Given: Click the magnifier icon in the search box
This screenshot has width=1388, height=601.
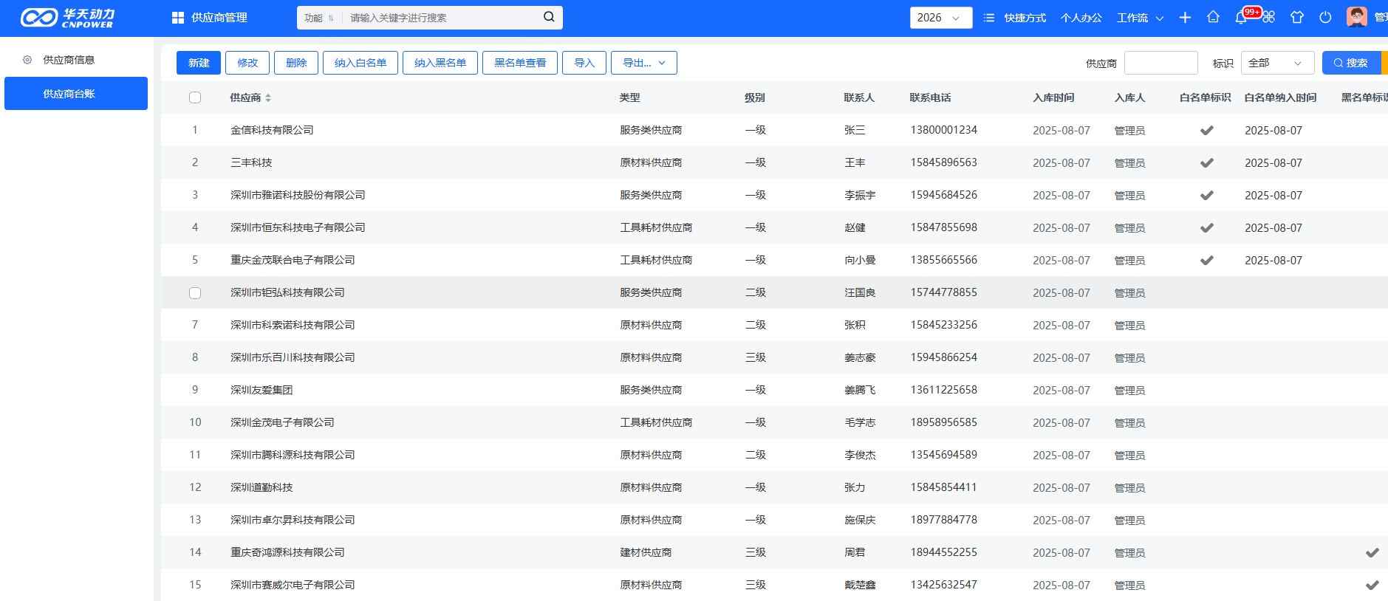Looking at the screenshot, I should pyautogui.click(x=549, y=17).
